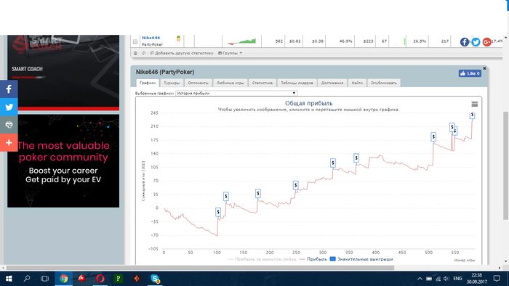This screenshot has height=286, width=509.
Task: Switch to the Оппоненты tab
Action: tap(198, 83)
